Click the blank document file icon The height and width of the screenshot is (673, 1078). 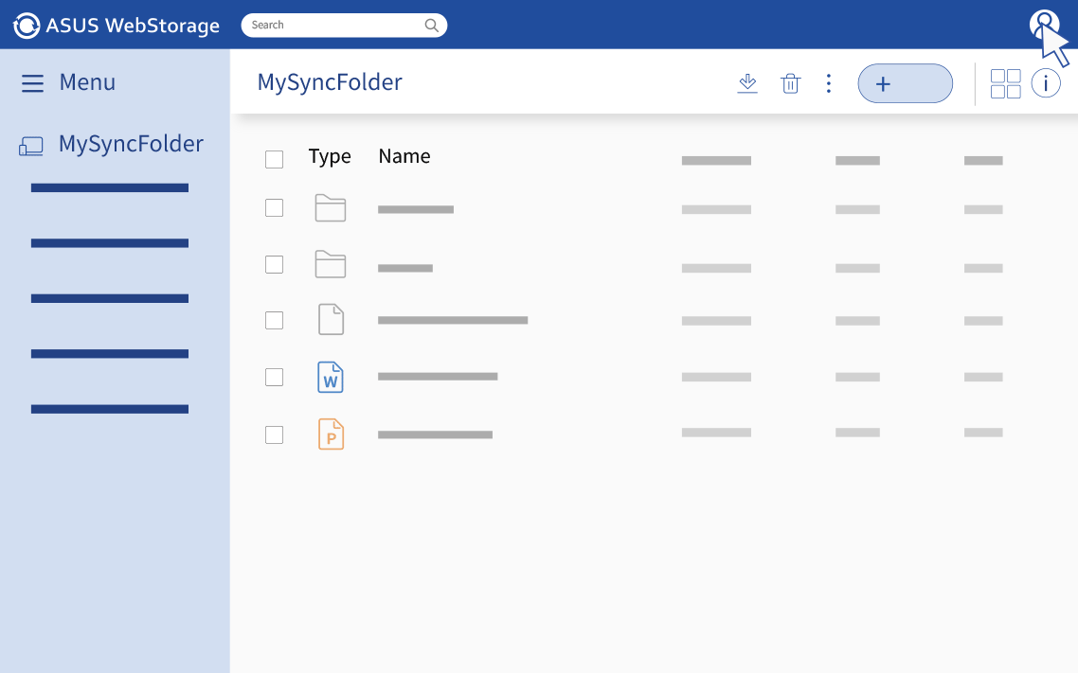click(331, 319)
